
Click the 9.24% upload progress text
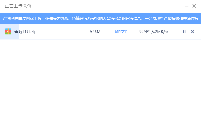tap(145, 32)
